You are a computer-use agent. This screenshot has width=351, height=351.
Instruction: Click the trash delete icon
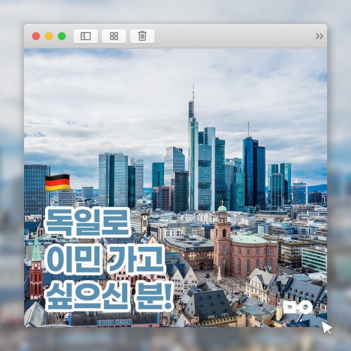(142, 36)
